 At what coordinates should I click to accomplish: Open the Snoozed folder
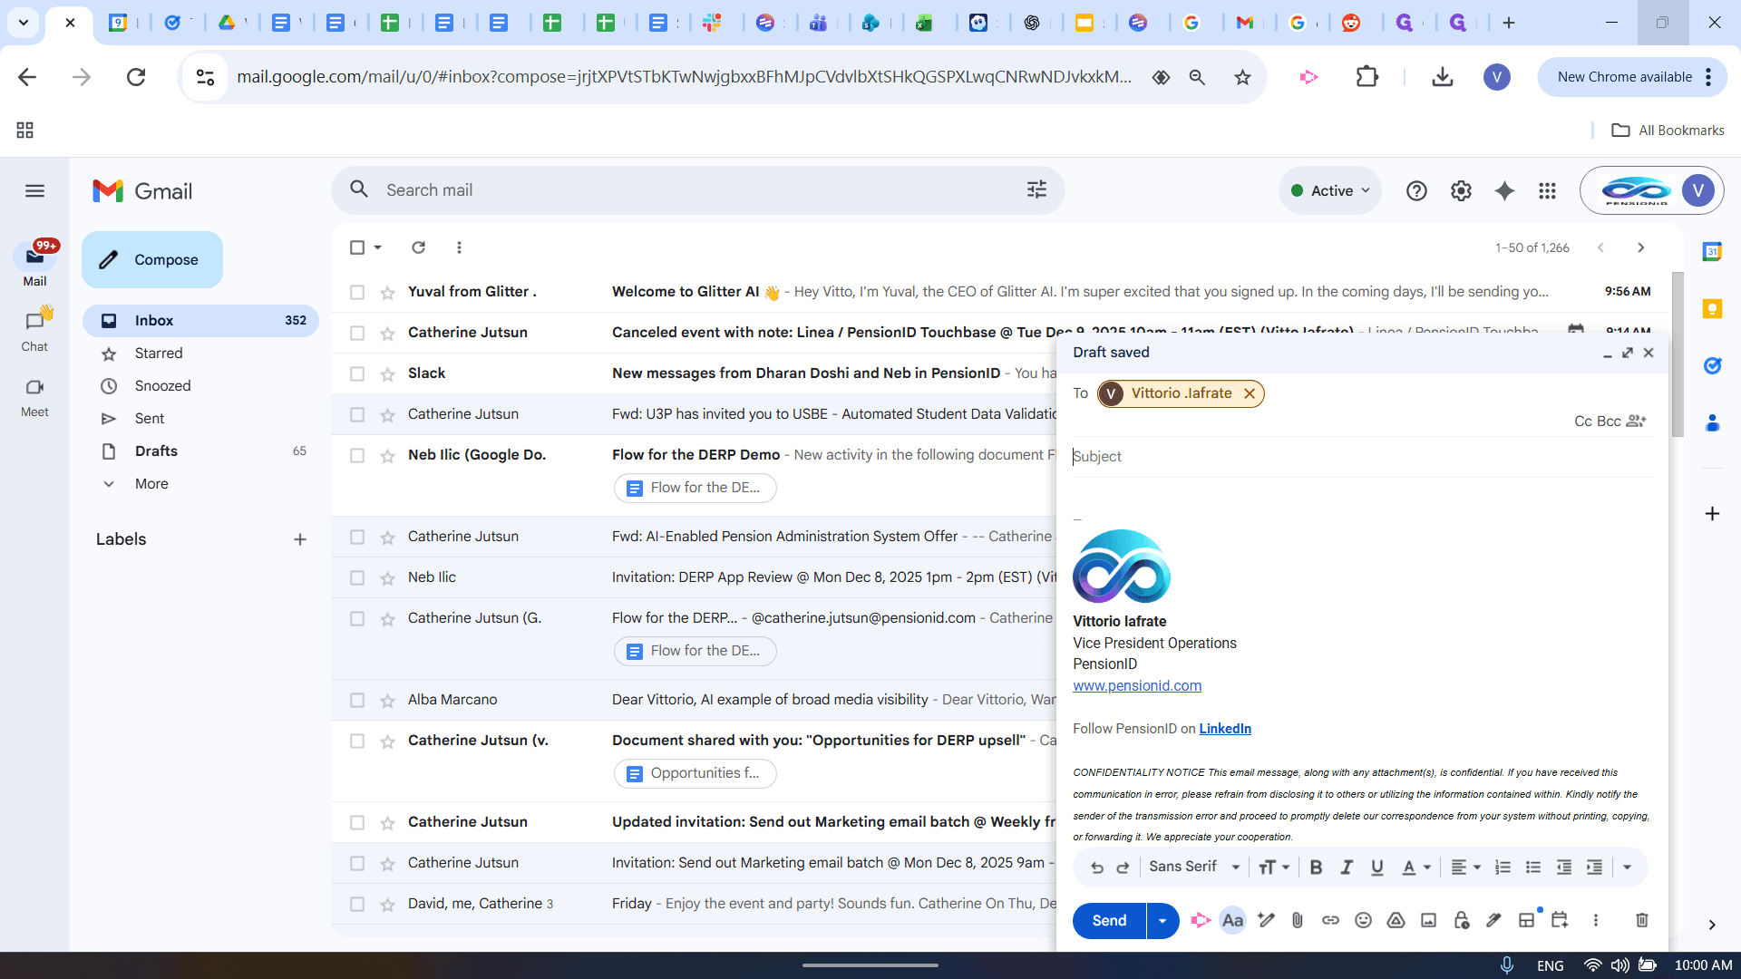(x=163, y=386)
